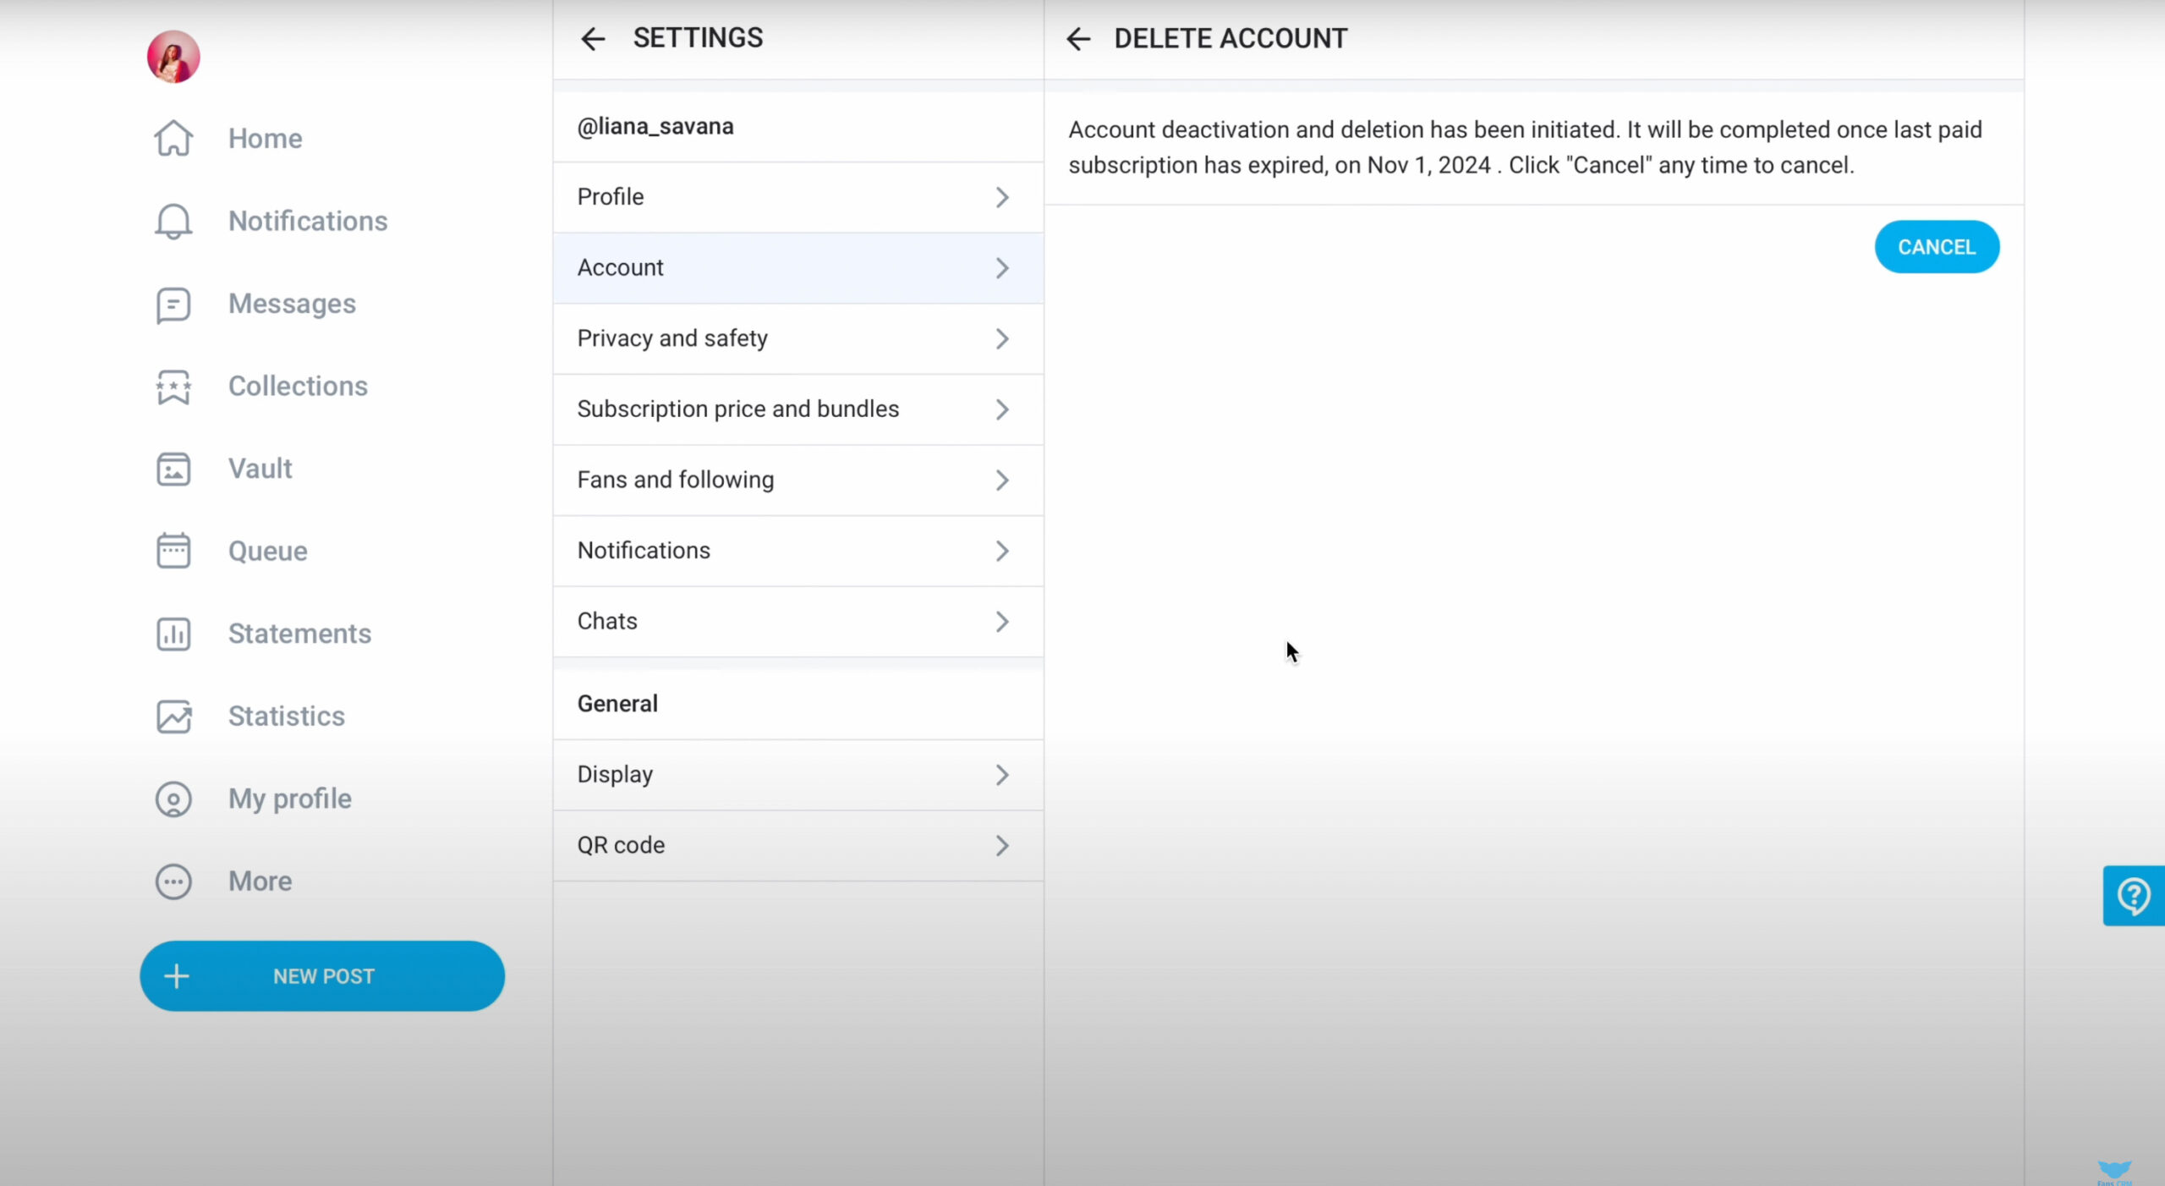Select Account settings menu item
2165x1186 pixels.
pyautogui.click(x=798, y=267)
